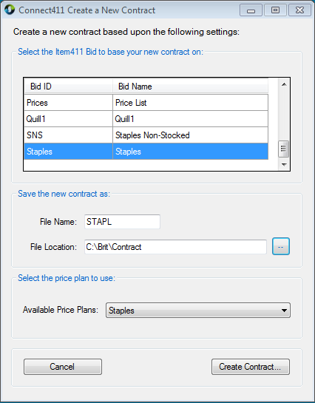
Task: Sort by the Bid Name column header
Action: coord(190,86)
